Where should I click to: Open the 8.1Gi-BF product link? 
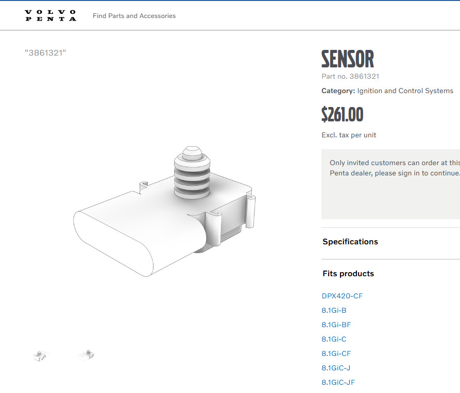[x=336, y=325]
